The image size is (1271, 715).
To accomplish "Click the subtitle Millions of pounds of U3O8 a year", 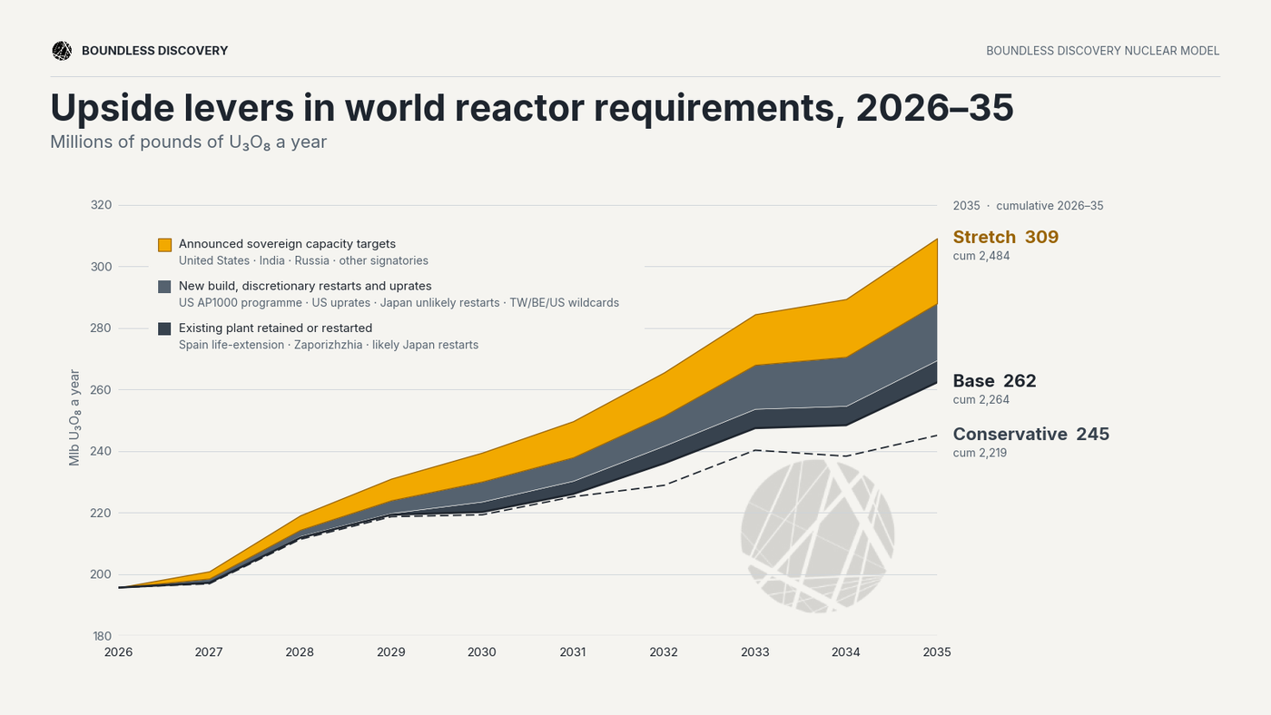I will pos(188,142).
